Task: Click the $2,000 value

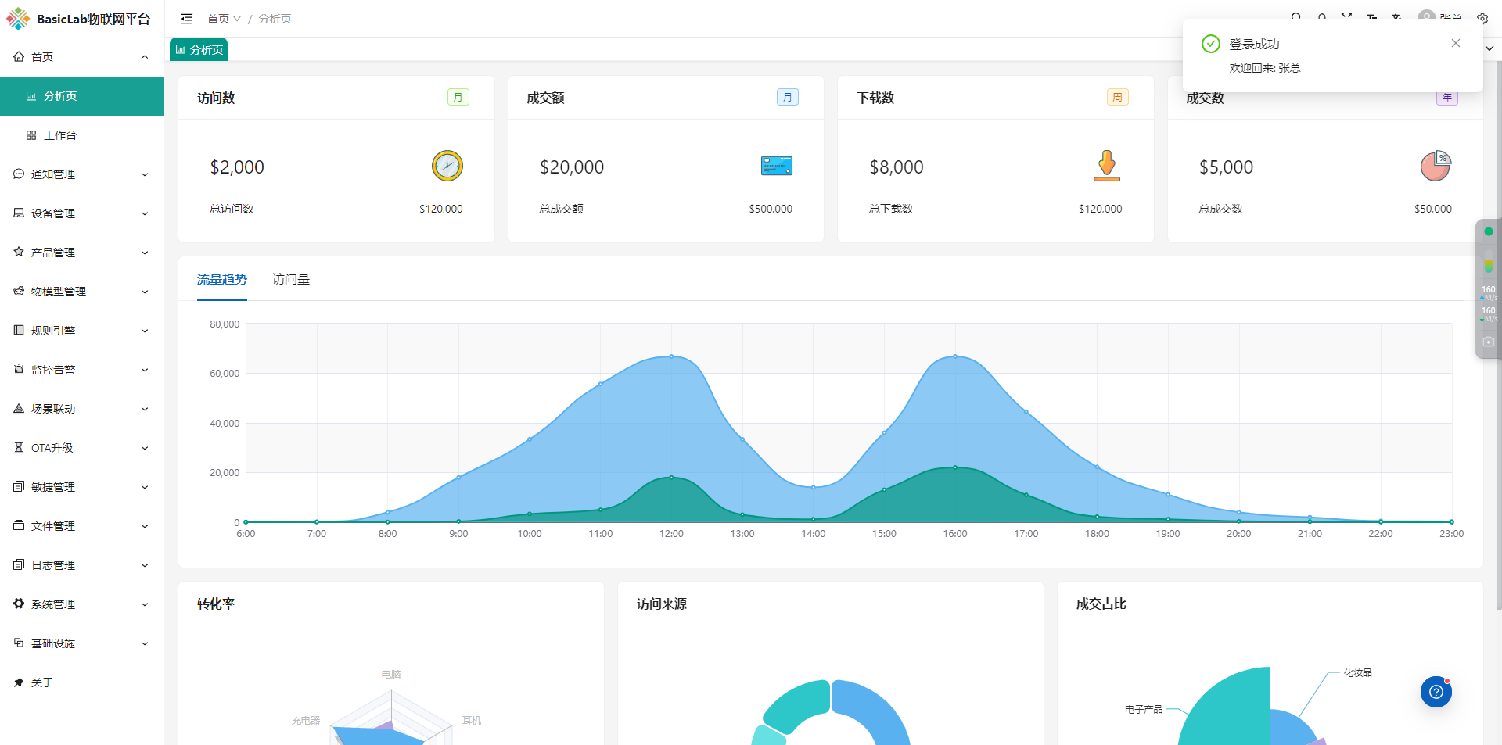Action: point(237,167)
